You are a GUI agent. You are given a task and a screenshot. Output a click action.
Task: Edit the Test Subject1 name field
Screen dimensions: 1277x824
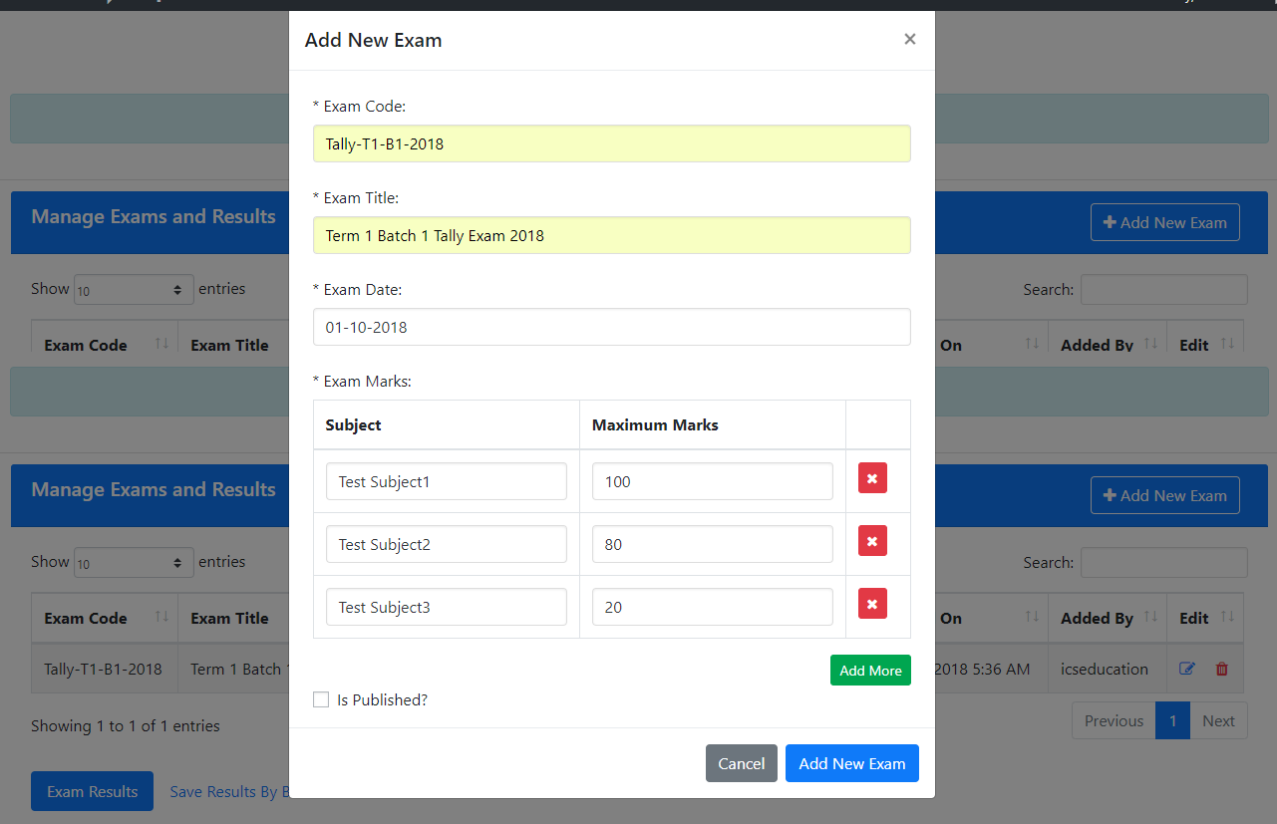[447, 481]
